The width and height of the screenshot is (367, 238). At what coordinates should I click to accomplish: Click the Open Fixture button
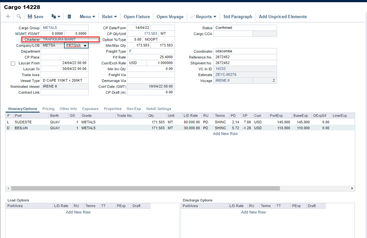click(x=137, y=17)
